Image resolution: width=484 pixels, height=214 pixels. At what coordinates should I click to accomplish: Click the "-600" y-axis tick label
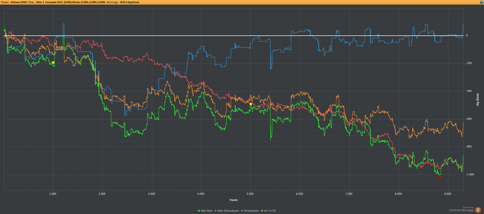coord(469,119)
